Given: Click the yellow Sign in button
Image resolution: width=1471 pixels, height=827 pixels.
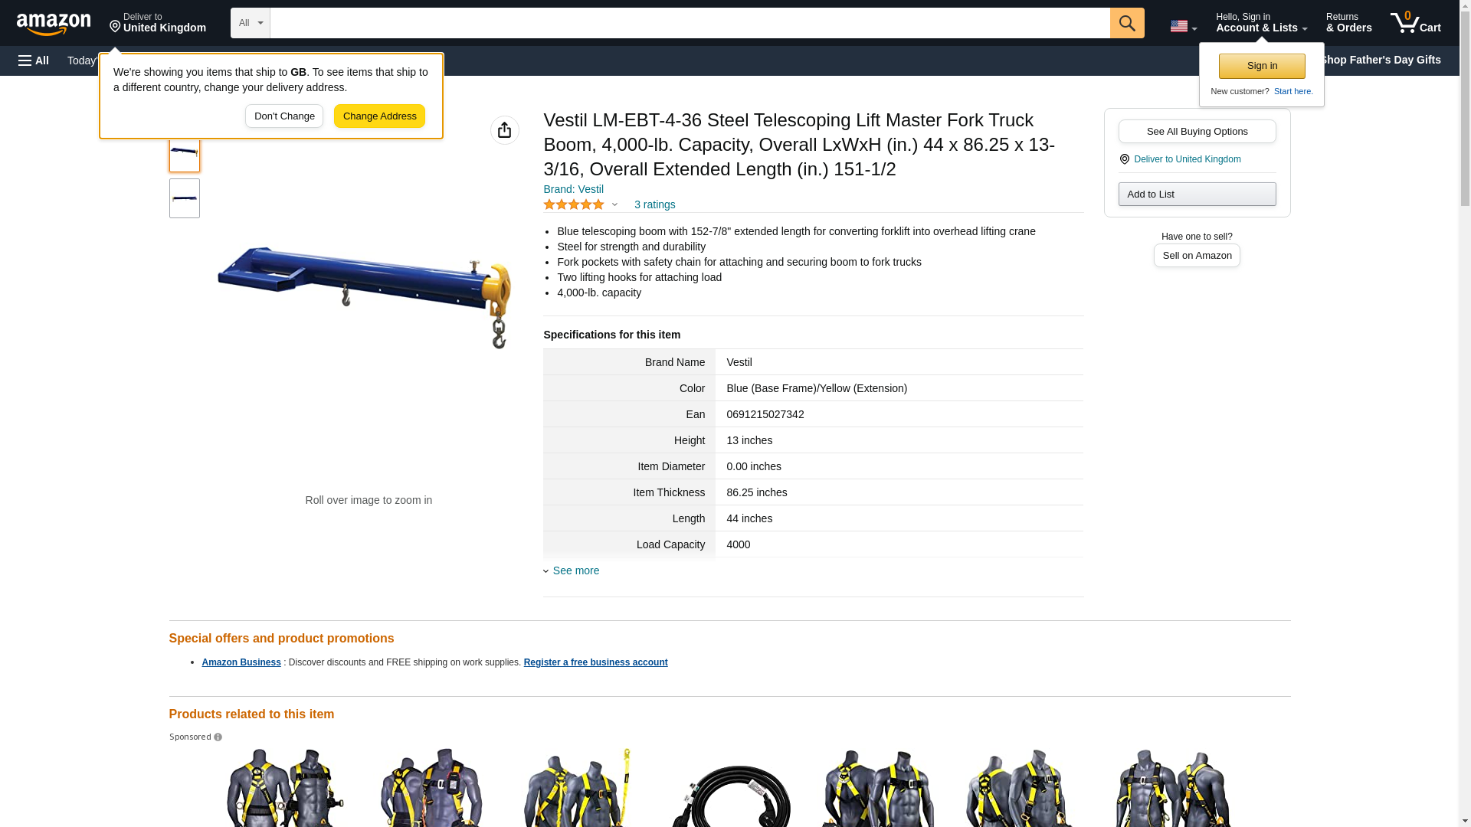Looking at the screenshot, I should (1262, 66).
